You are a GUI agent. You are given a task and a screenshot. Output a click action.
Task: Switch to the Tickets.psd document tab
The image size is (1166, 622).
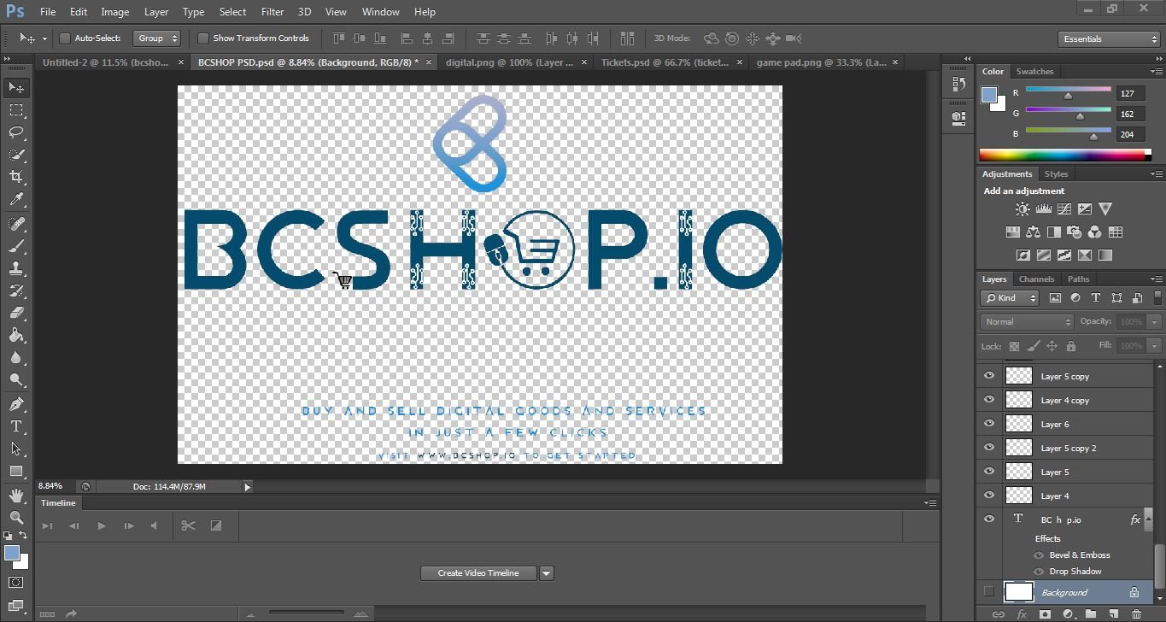click(x=665, y=62)
